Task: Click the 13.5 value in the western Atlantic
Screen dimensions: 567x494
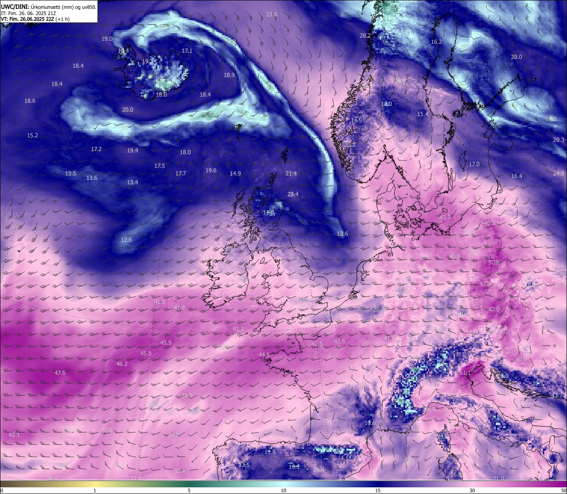Action: [70, 174]
